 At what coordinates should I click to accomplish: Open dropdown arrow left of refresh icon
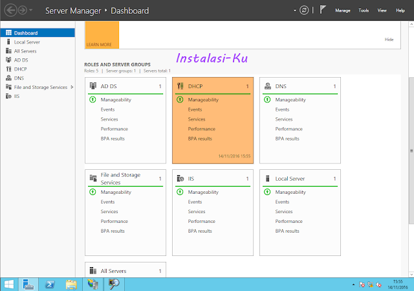pos(295,10)
